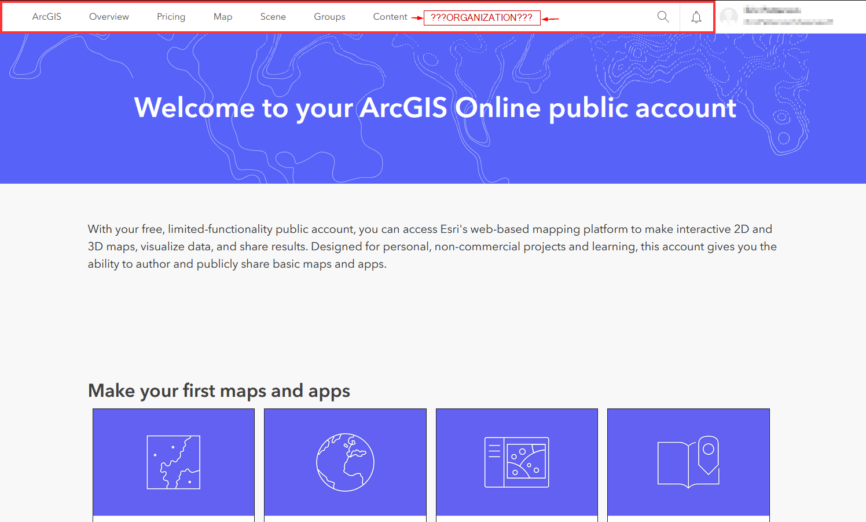Screen dimensions: 866x522
Task: Open the search panel via magnifier icon
Action: point(663,17)
